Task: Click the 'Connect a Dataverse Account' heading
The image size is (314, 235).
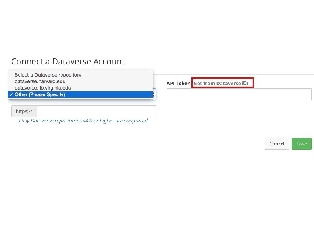Action: (68, 61)
